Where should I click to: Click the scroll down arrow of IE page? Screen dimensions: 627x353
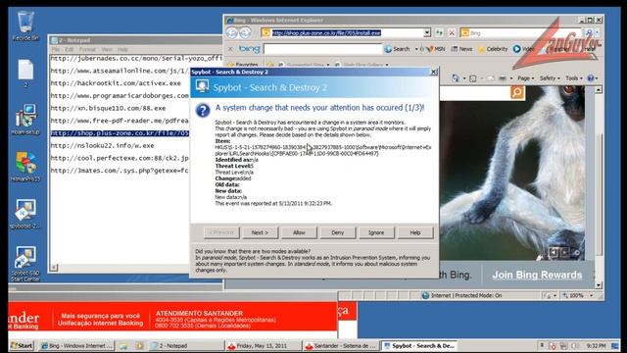click(x=599, y=285)
